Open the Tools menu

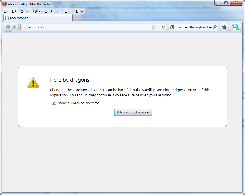69,11
